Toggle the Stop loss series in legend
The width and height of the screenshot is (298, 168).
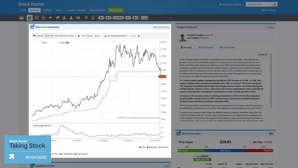152,147
